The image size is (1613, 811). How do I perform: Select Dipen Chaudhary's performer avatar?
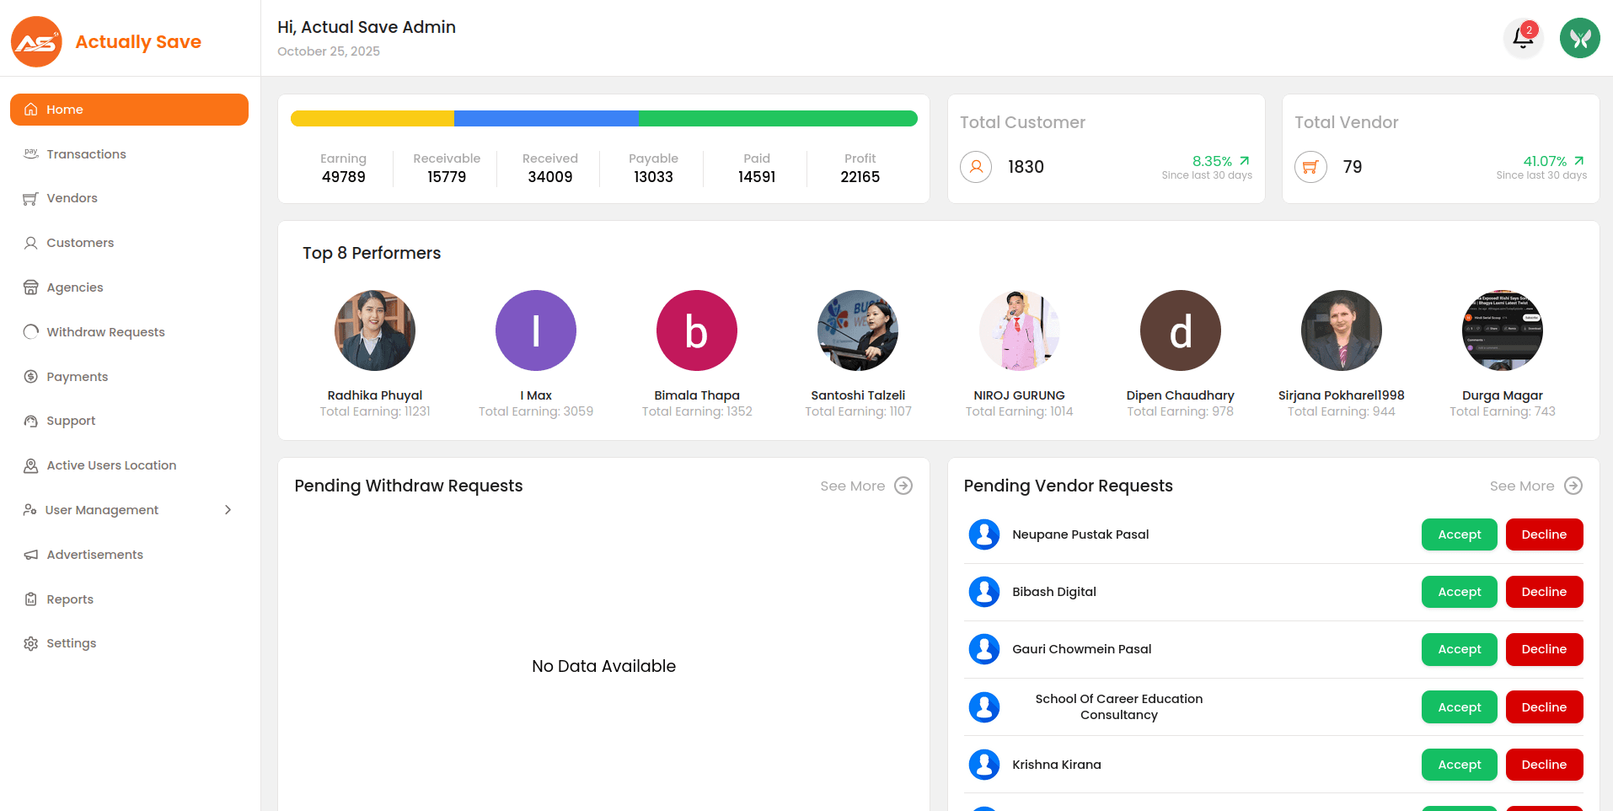(x=1180, y=330)
